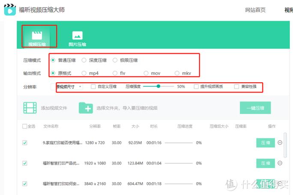This screenshot has width=293, height=195.
Task: Select 深度压缩 compression mode
Action: tap(84, 60)
